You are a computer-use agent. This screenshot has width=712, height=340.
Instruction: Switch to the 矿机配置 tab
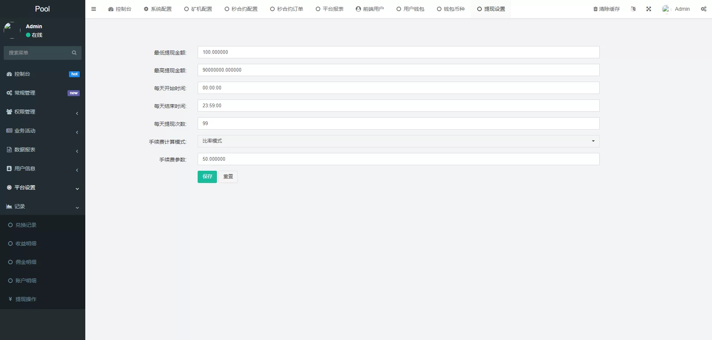click(x=198, y=9)
